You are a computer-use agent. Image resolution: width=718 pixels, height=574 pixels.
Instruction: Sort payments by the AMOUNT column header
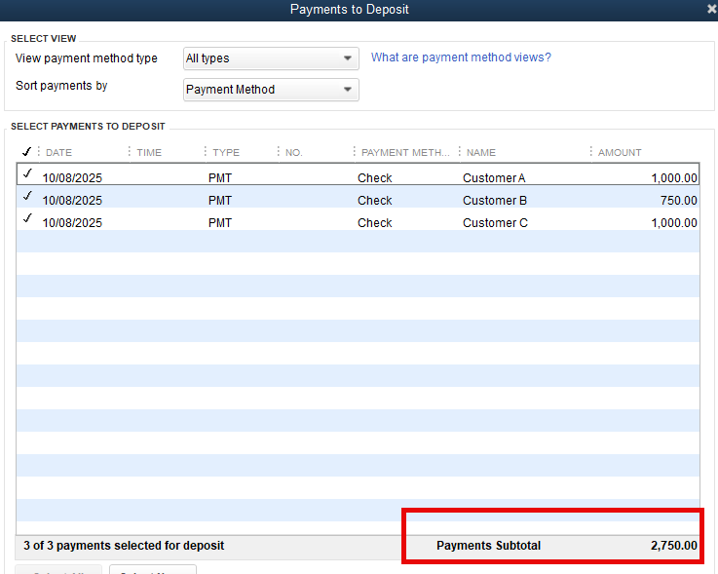620,153
